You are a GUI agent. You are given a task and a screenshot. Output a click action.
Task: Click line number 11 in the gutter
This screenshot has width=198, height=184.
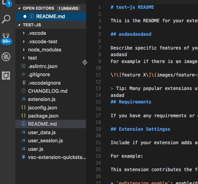pos(98,75)
